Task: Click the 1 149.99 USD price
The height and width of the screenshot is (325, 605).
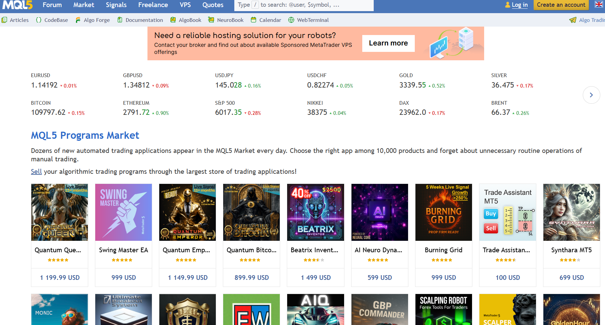Action: [188, 278]
